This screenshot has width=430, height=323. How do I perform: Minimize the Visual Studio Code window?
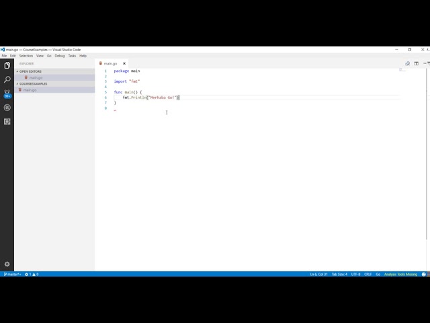click(396, 50)
